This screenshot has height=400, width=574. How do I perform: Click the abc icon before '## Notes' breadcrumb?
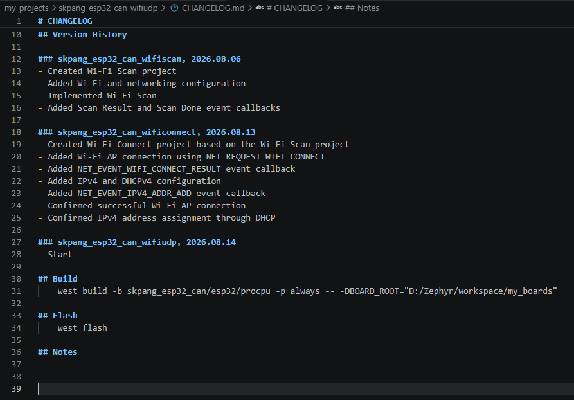338,8
